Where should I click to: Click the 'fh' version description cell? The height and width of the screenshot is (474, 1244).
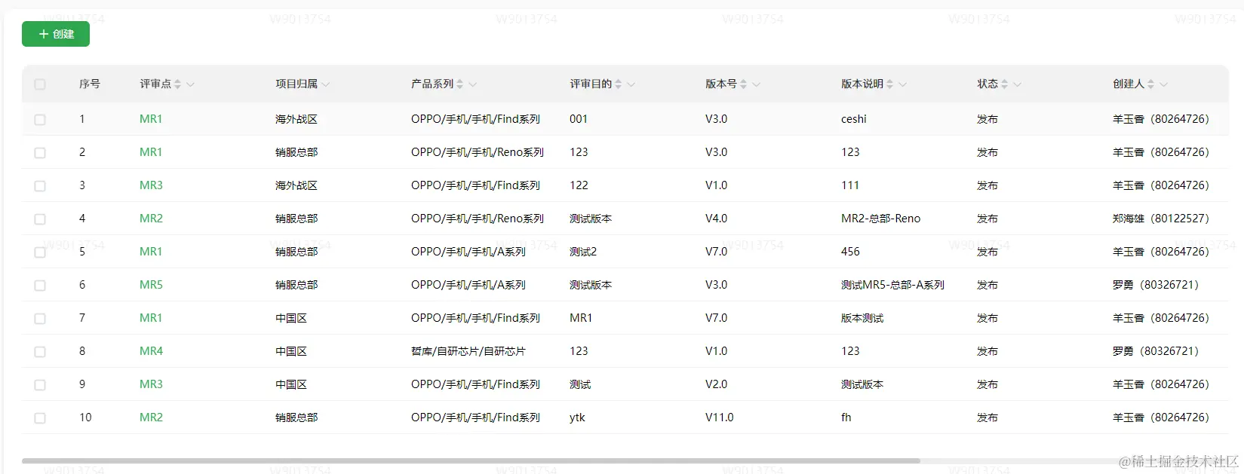click(846, 417)
